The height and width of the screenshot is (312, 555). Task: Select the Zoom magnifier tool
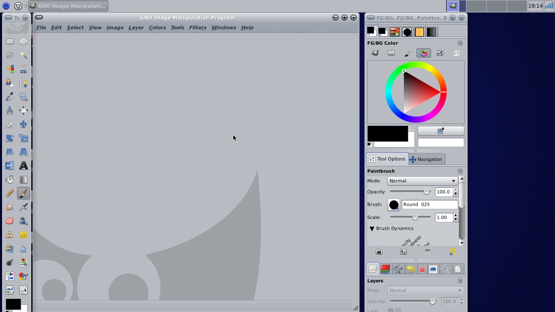tap(24, 97)
